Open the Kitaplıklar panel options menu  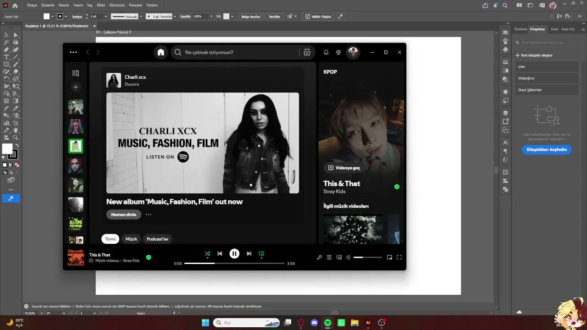click(x=582, y=29)
